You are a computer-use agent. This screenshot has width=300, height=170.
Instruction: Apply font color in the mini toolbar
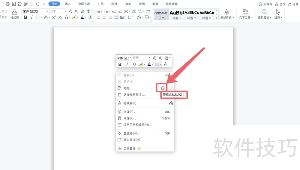coord(149,64)
